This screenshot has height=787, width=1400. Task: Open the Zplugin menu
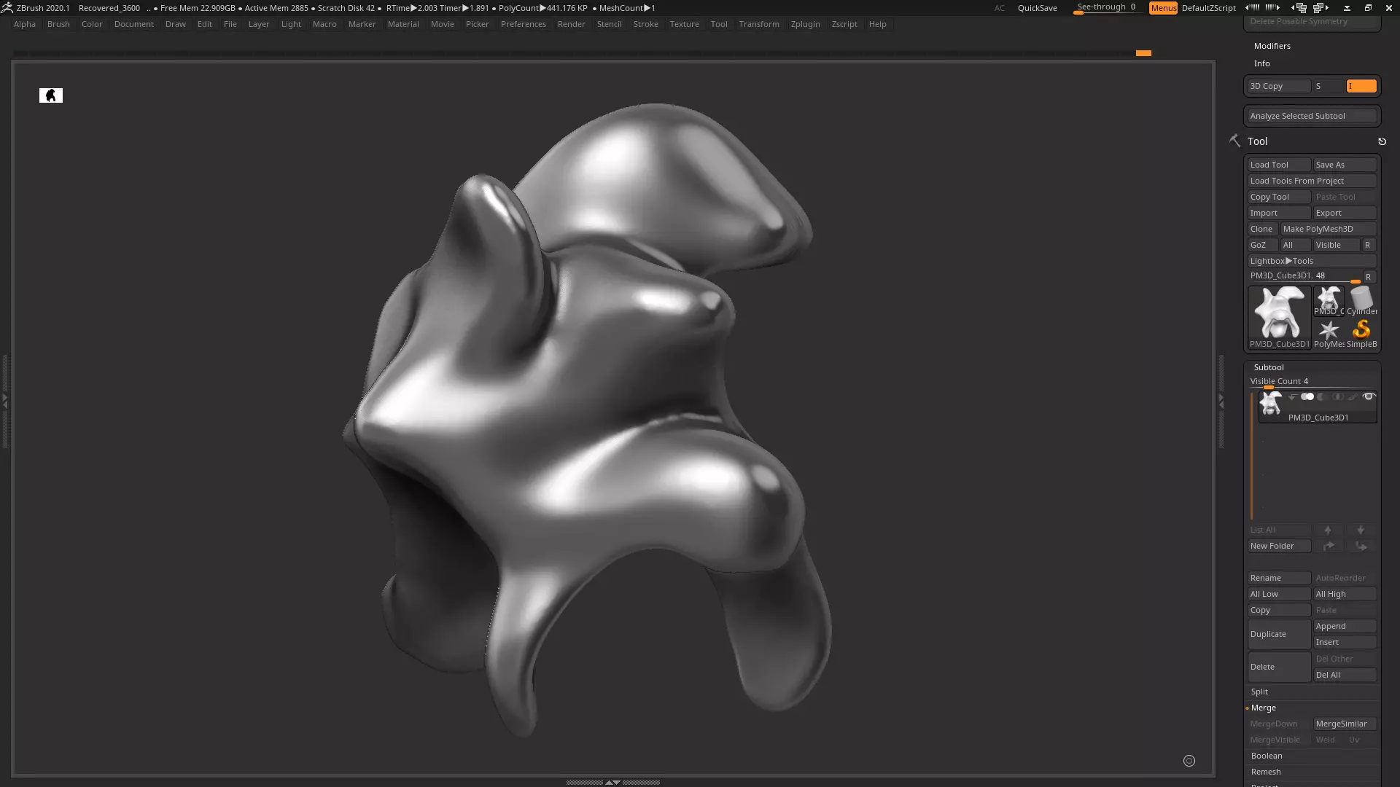[x=805, y=24]
